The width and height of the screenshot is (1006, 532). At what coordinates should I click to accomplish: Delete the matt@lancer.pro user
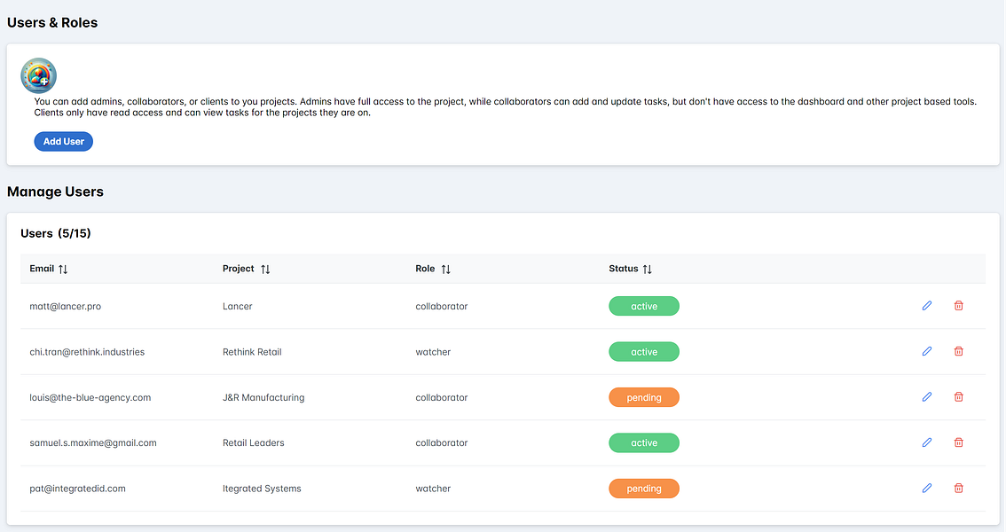958,306
